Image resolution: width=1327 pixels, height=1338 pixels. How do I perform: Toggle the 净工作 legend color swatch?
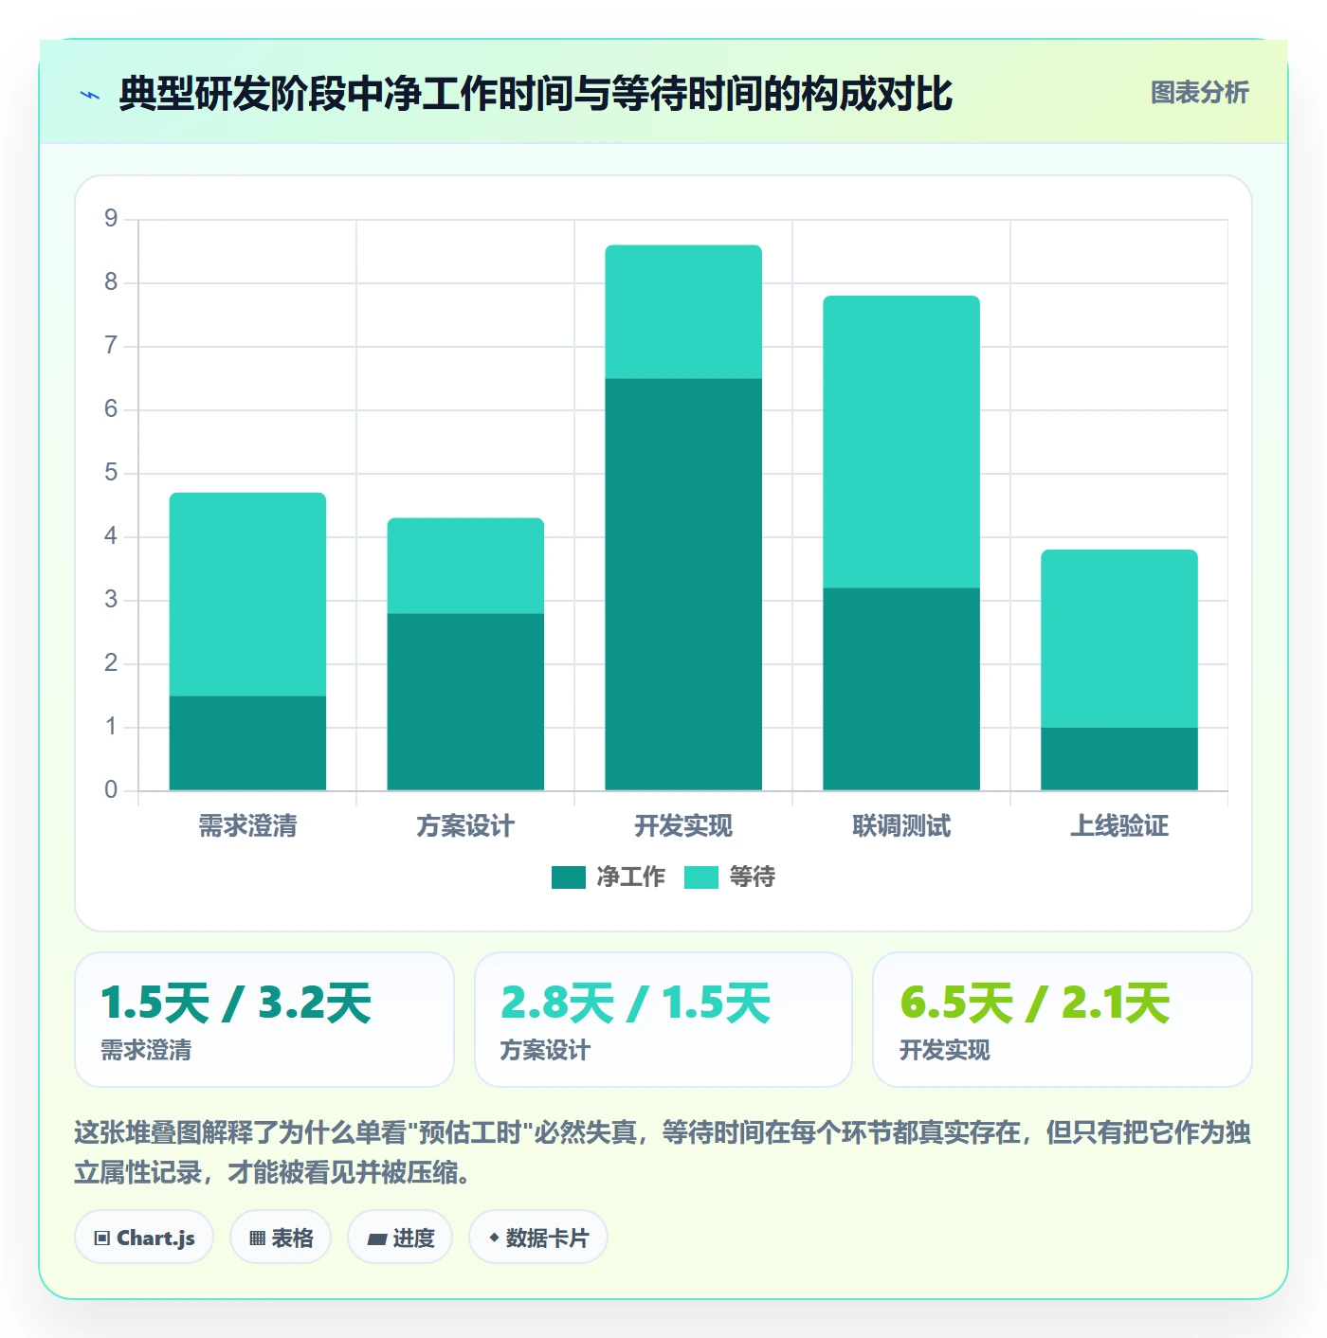pos(569,877)
